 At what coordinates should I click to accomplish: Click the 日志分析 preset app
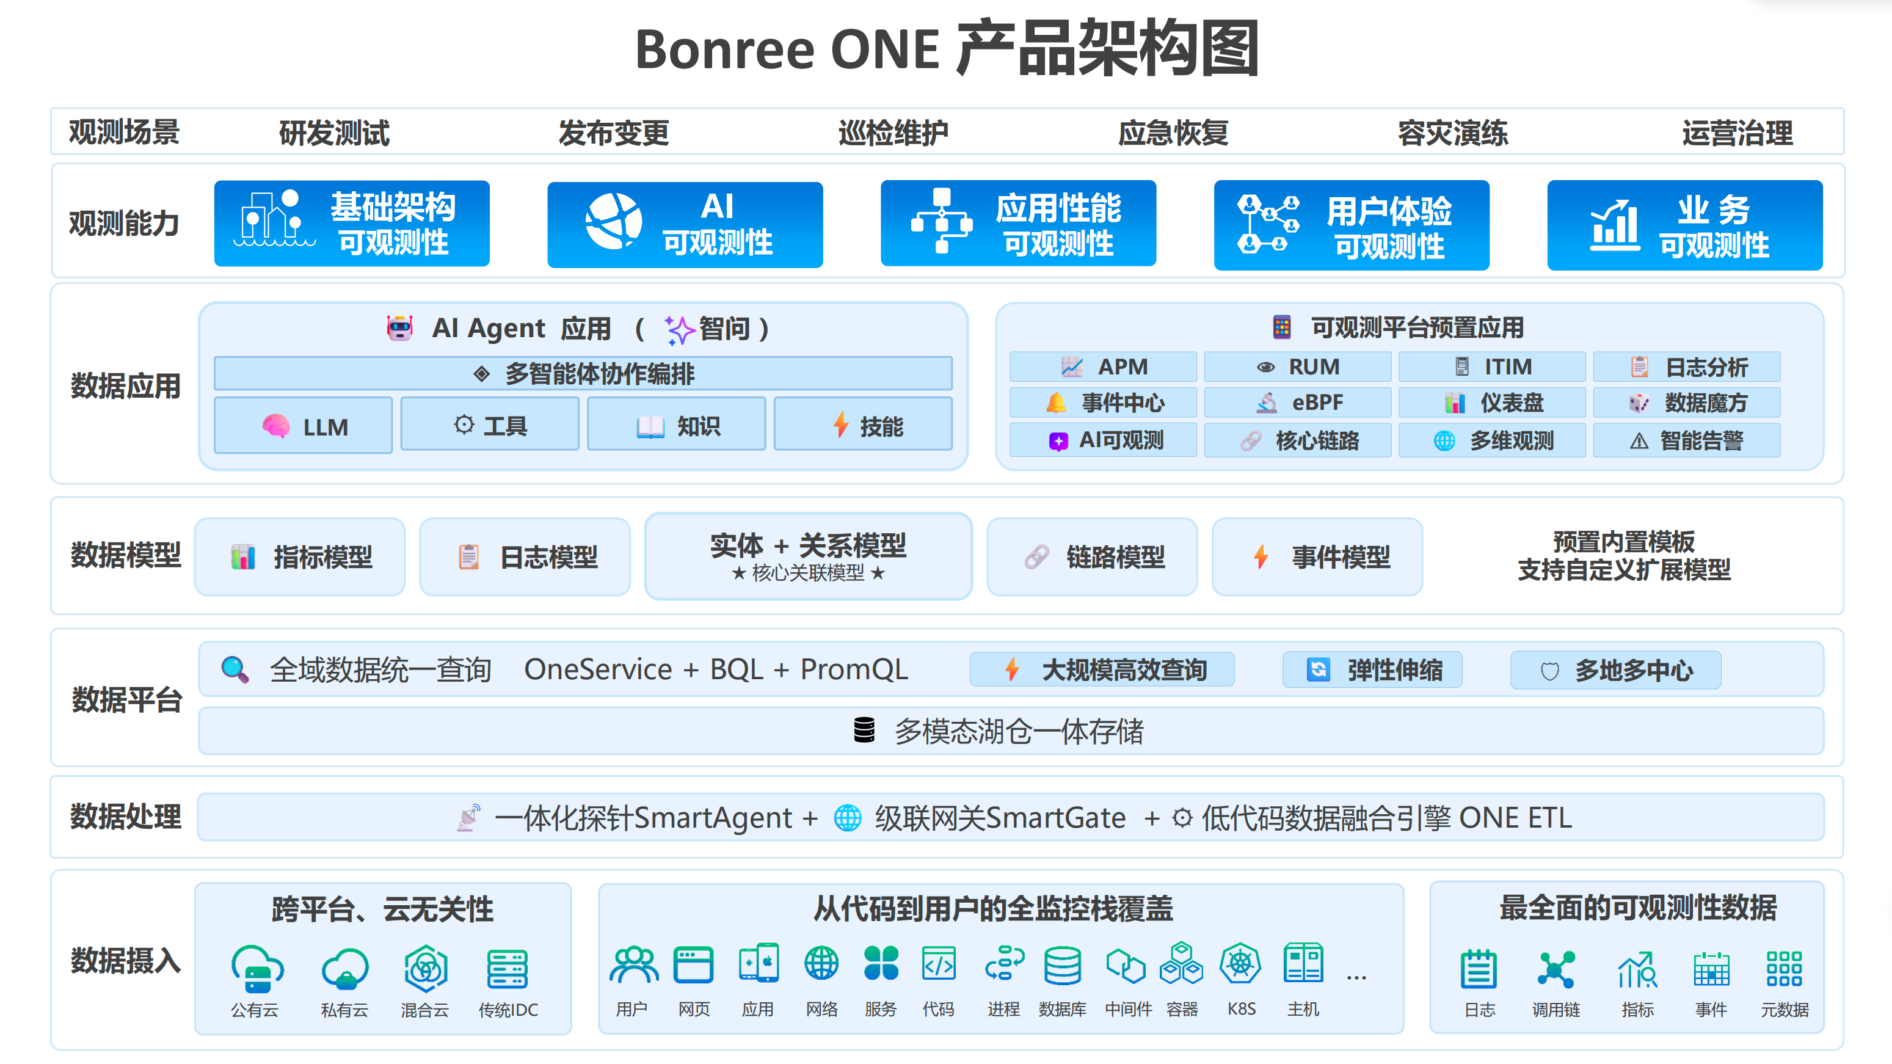1687,366
